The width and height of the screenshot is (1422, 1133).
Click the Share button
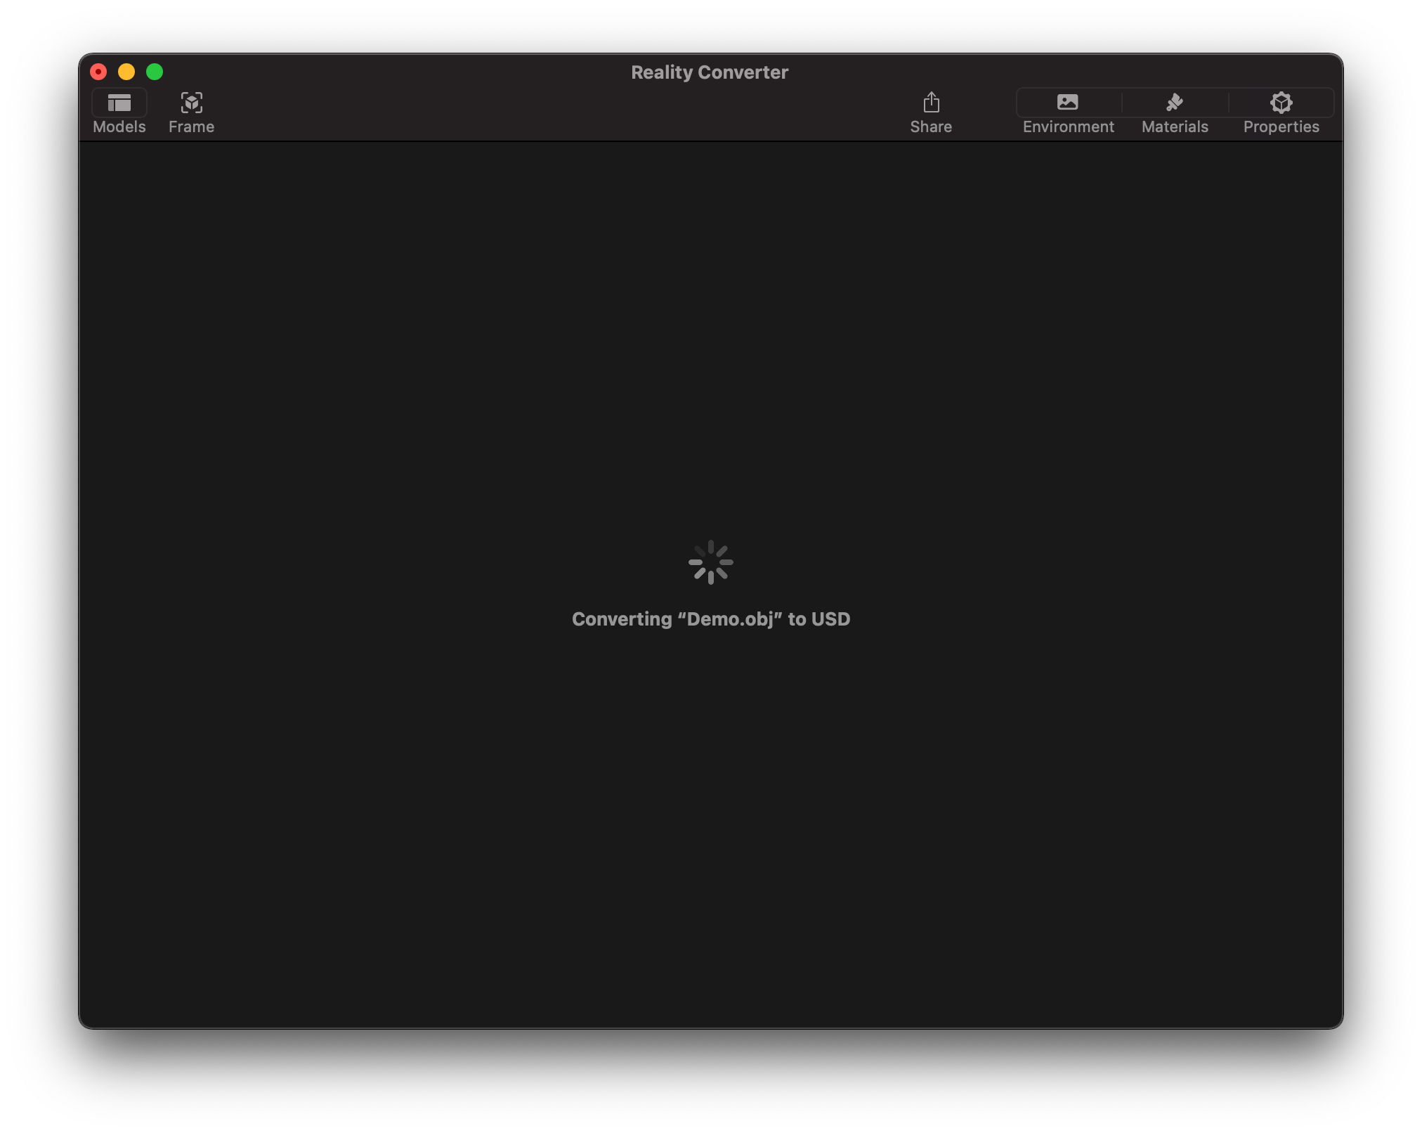tap(931, 111)
